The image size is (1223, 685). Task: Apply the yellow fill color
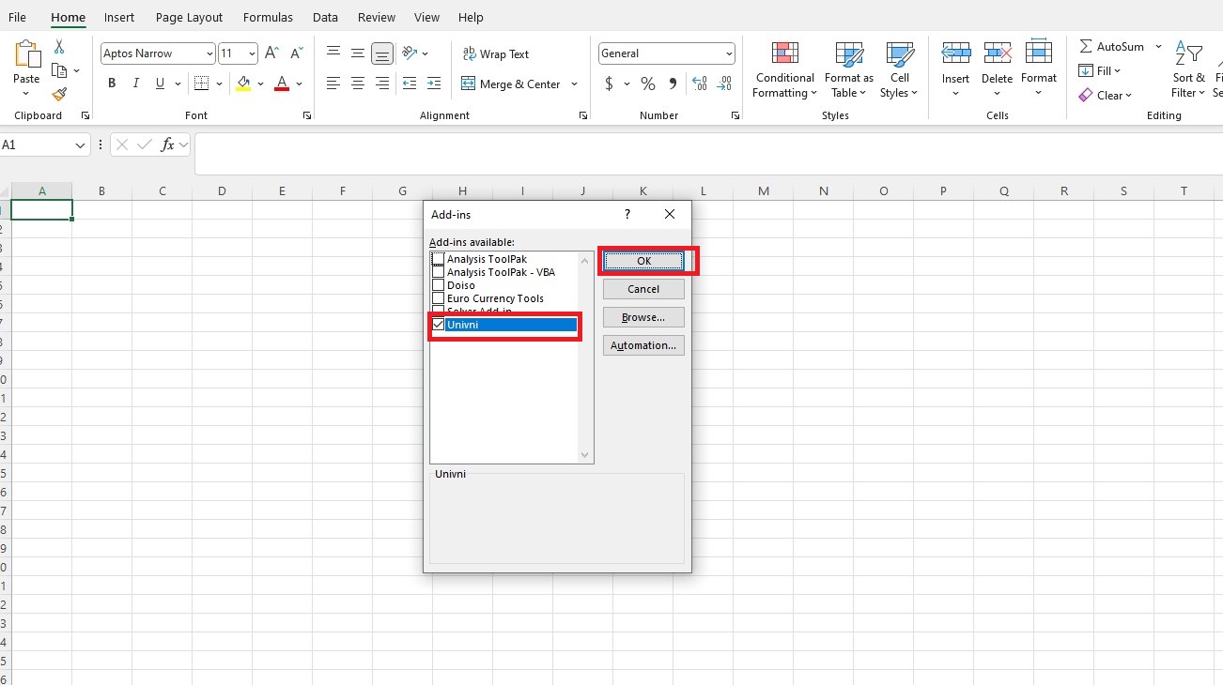tap(244, 84)
